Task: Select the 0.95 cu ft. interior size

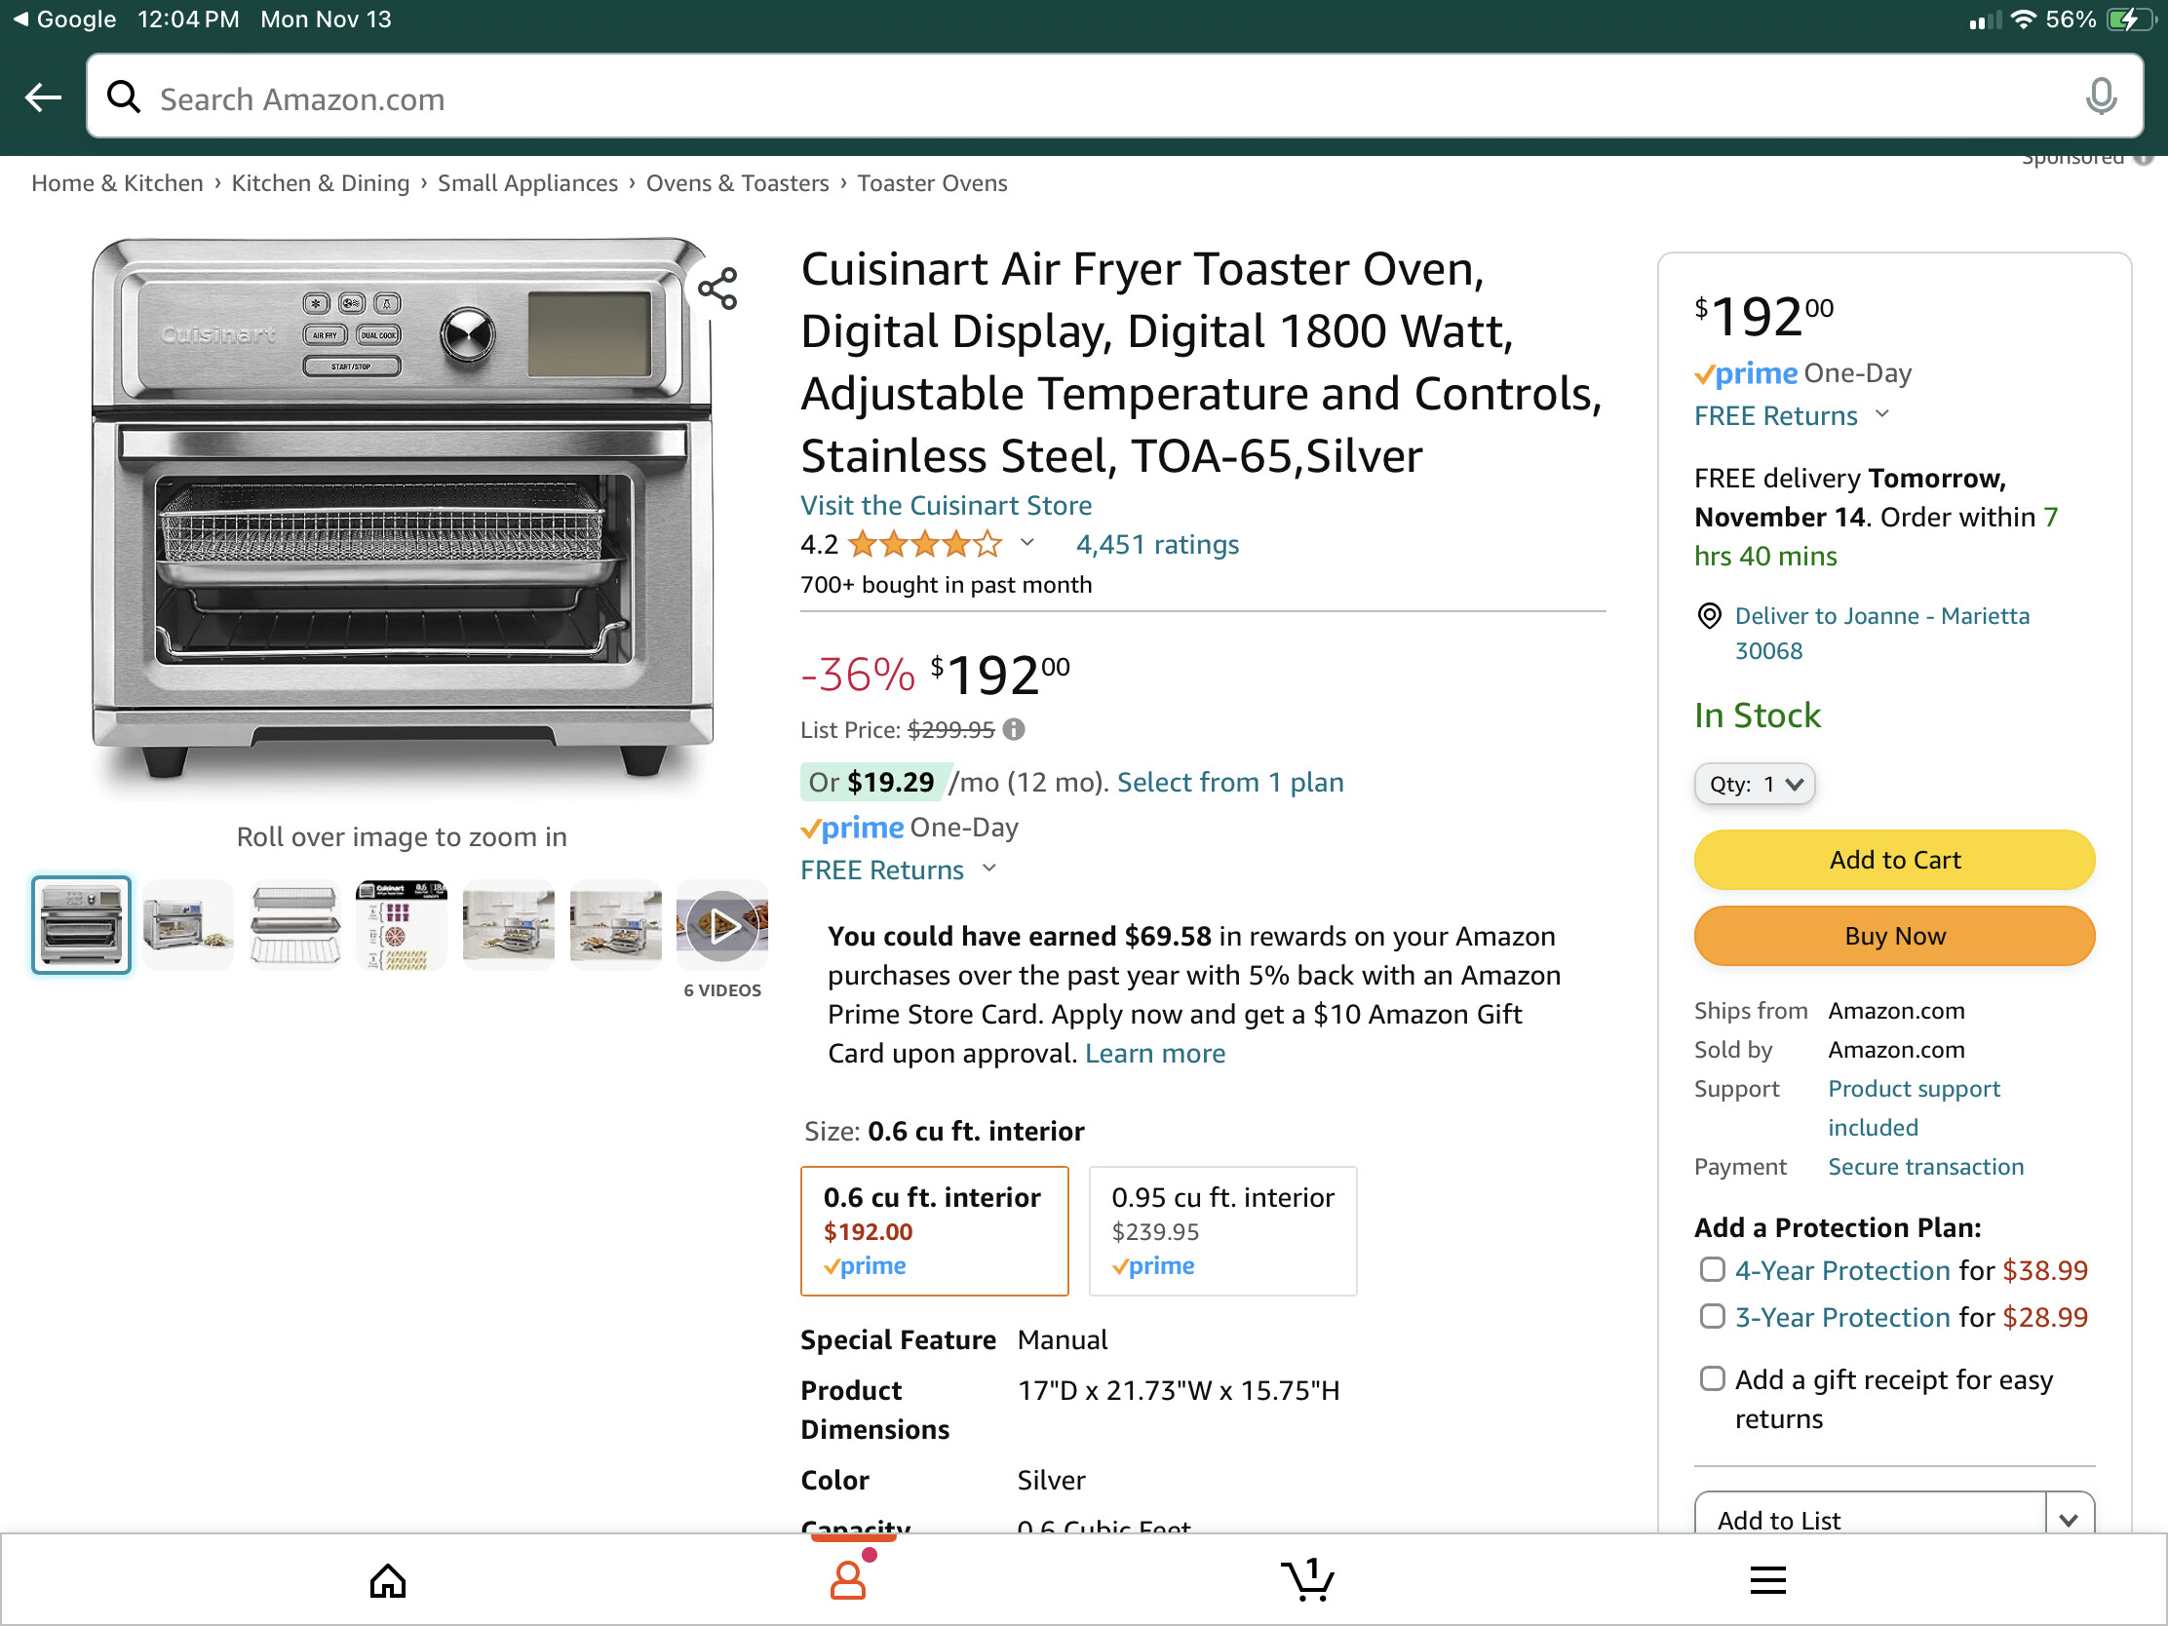Action: tap(1222, 1230)
